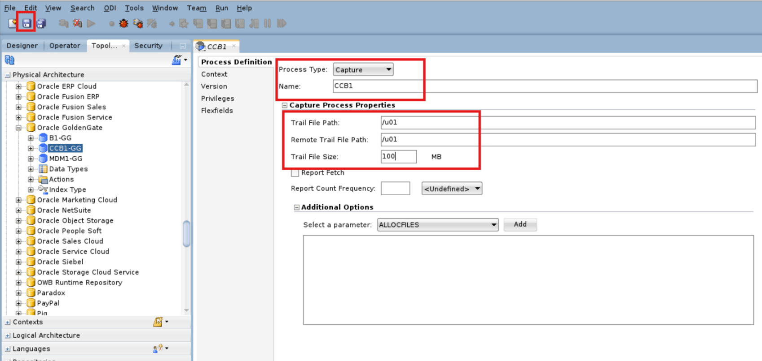Click the Name input field

coord(545,86)
